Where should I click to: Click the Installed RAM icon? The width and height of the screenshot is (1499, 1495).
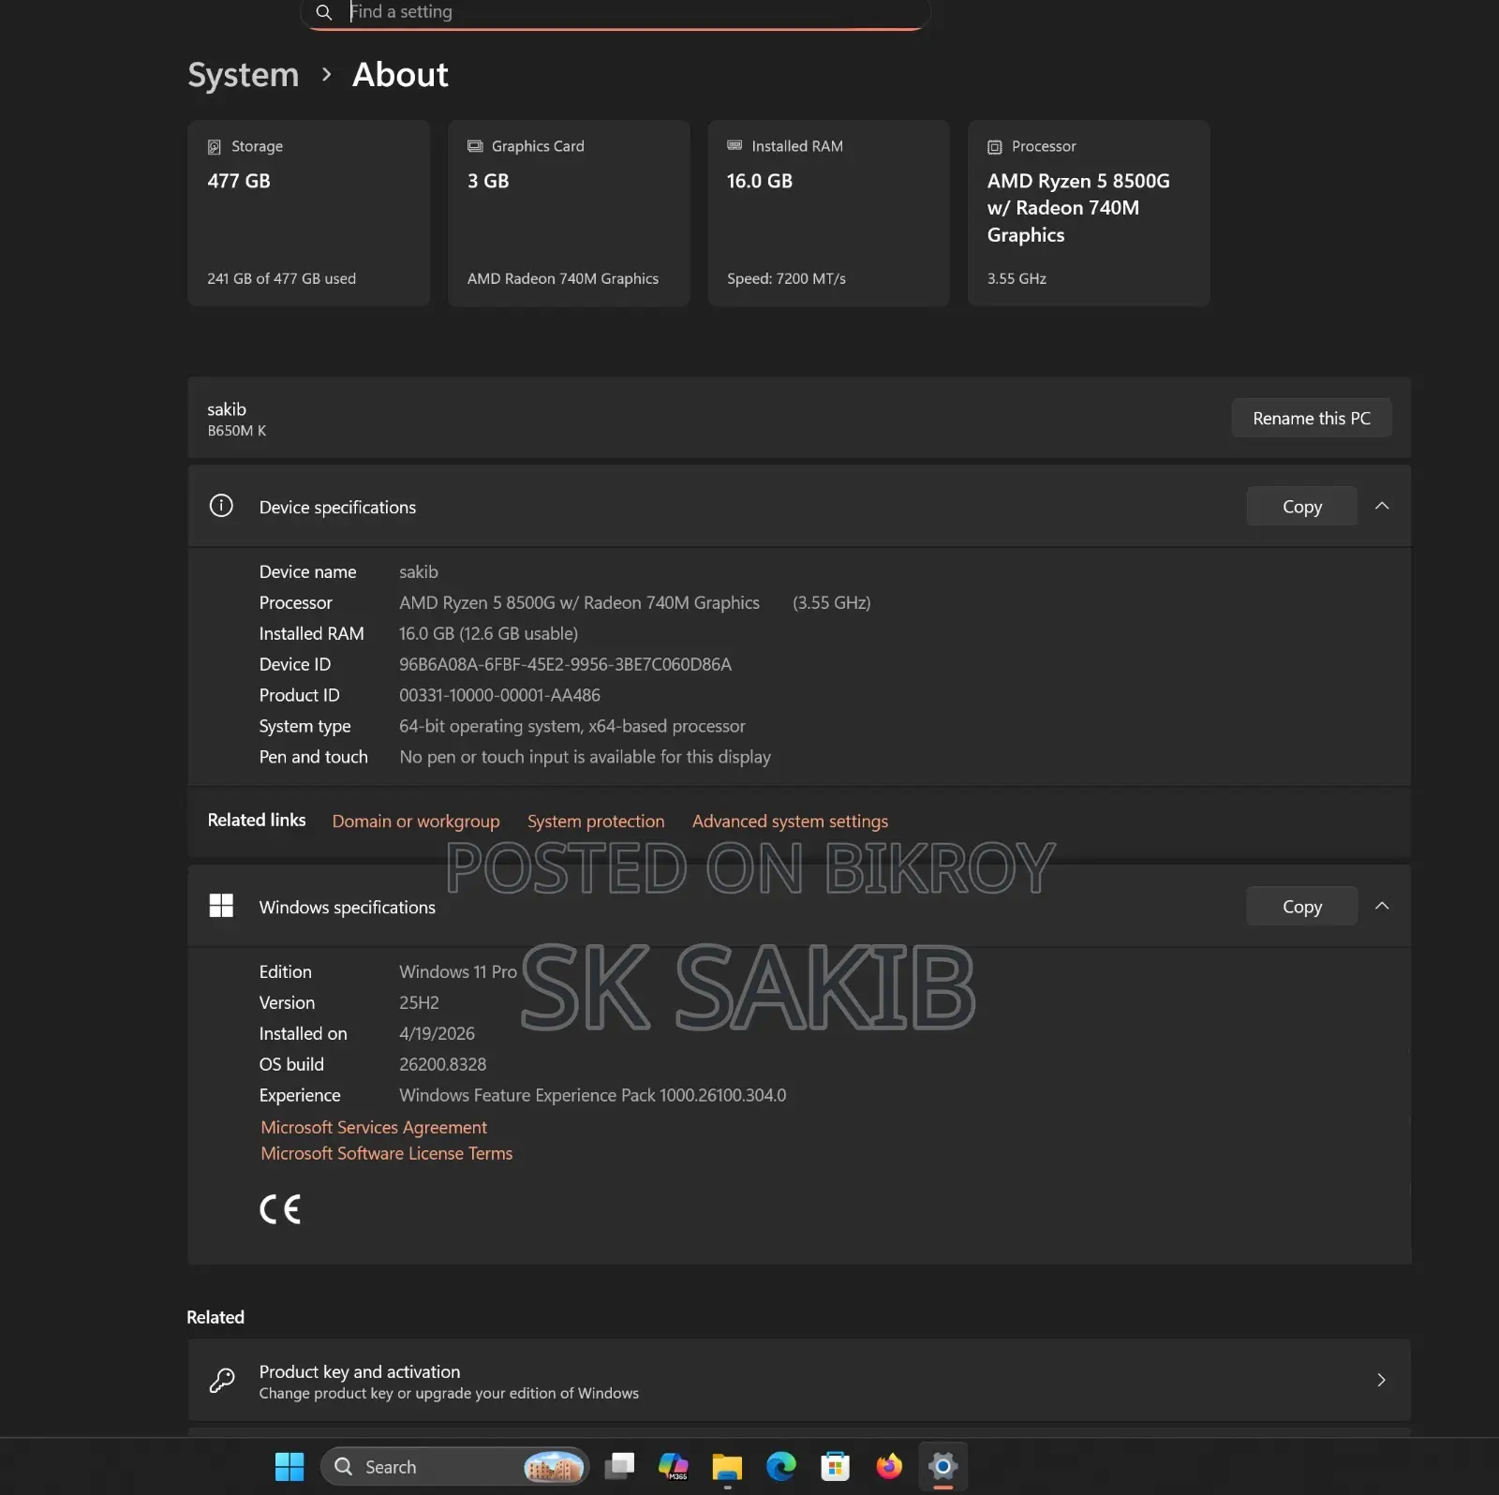point(735,145)
